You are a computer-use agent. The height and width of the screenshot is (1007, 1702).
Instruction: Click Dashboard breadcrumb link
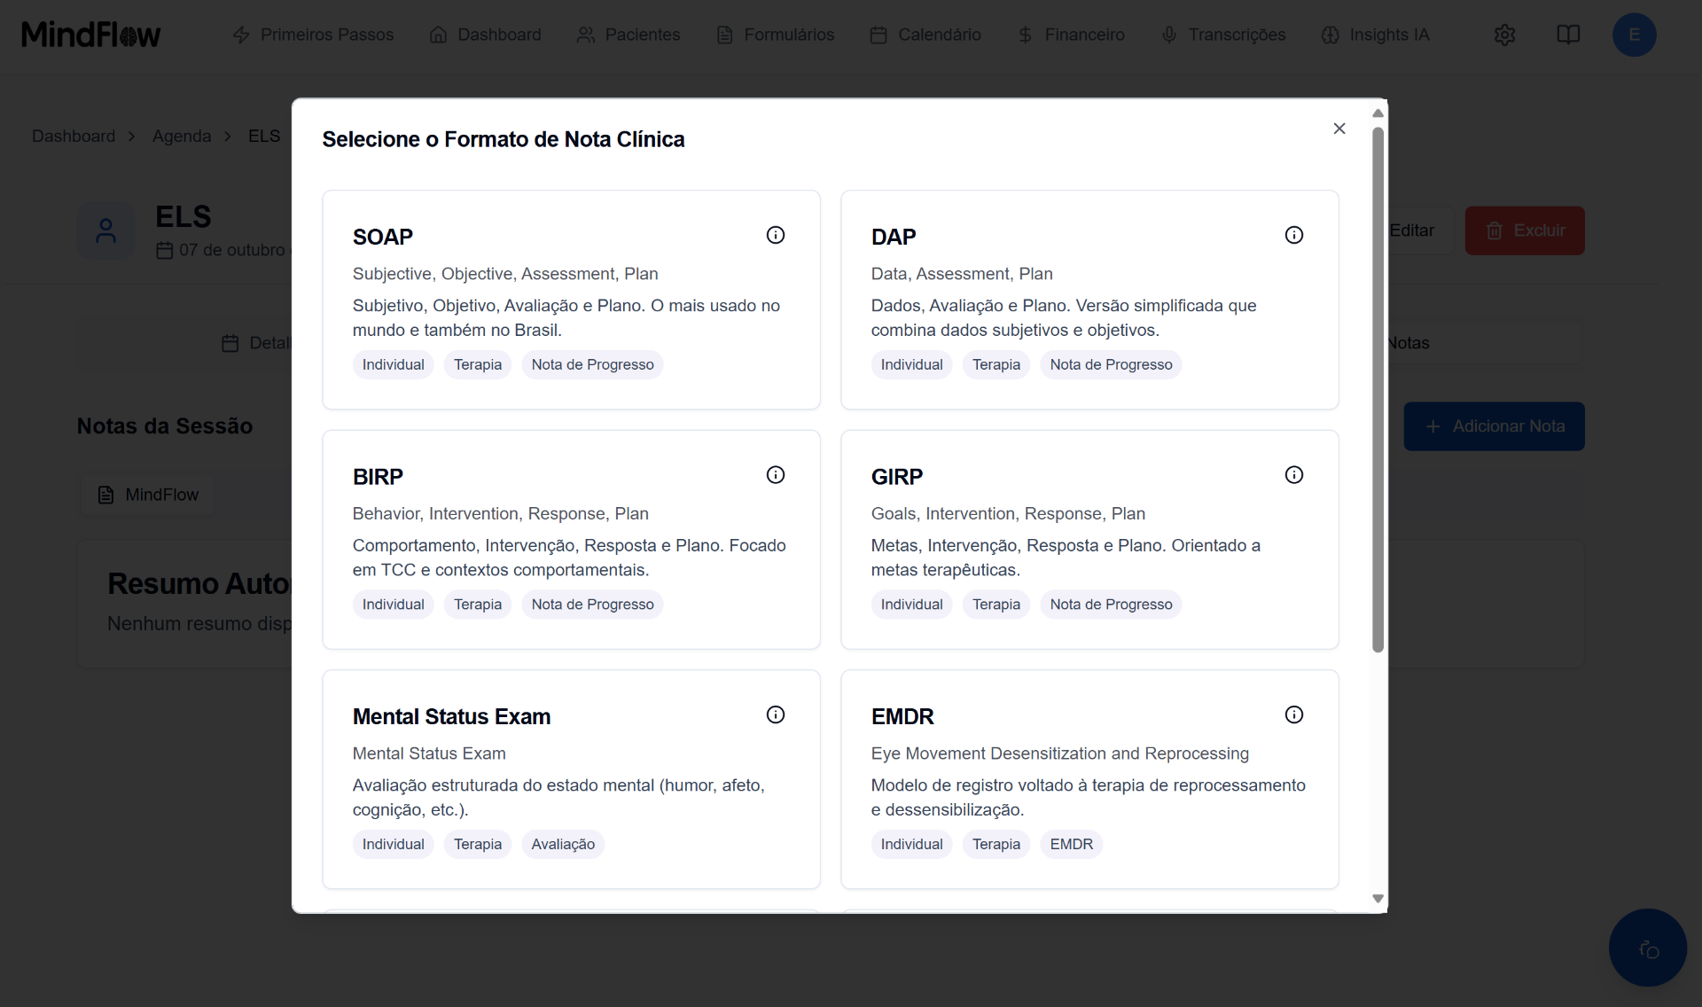(74, 136)
